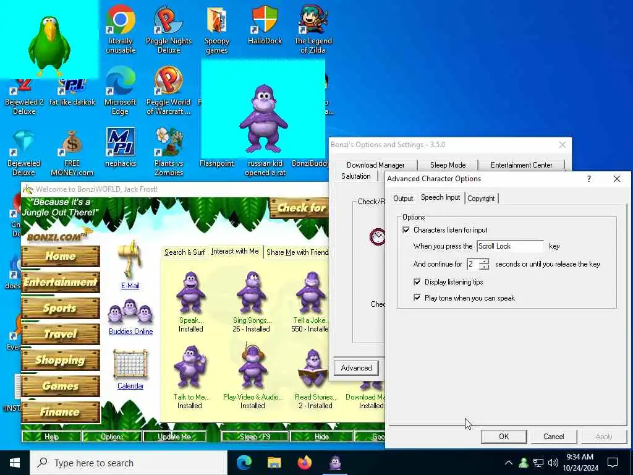
Task: Click the Update Me button
Action: 174,436
